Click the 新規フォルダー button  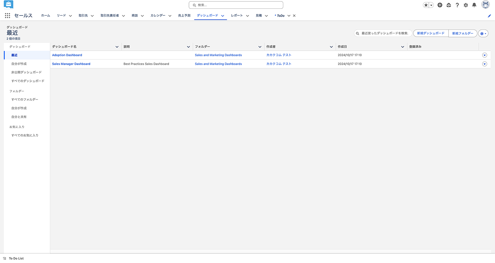tap(463, 33)
